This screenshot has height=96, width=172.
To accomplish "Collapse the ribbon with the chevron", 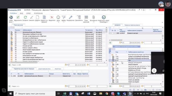I will 162,22.
